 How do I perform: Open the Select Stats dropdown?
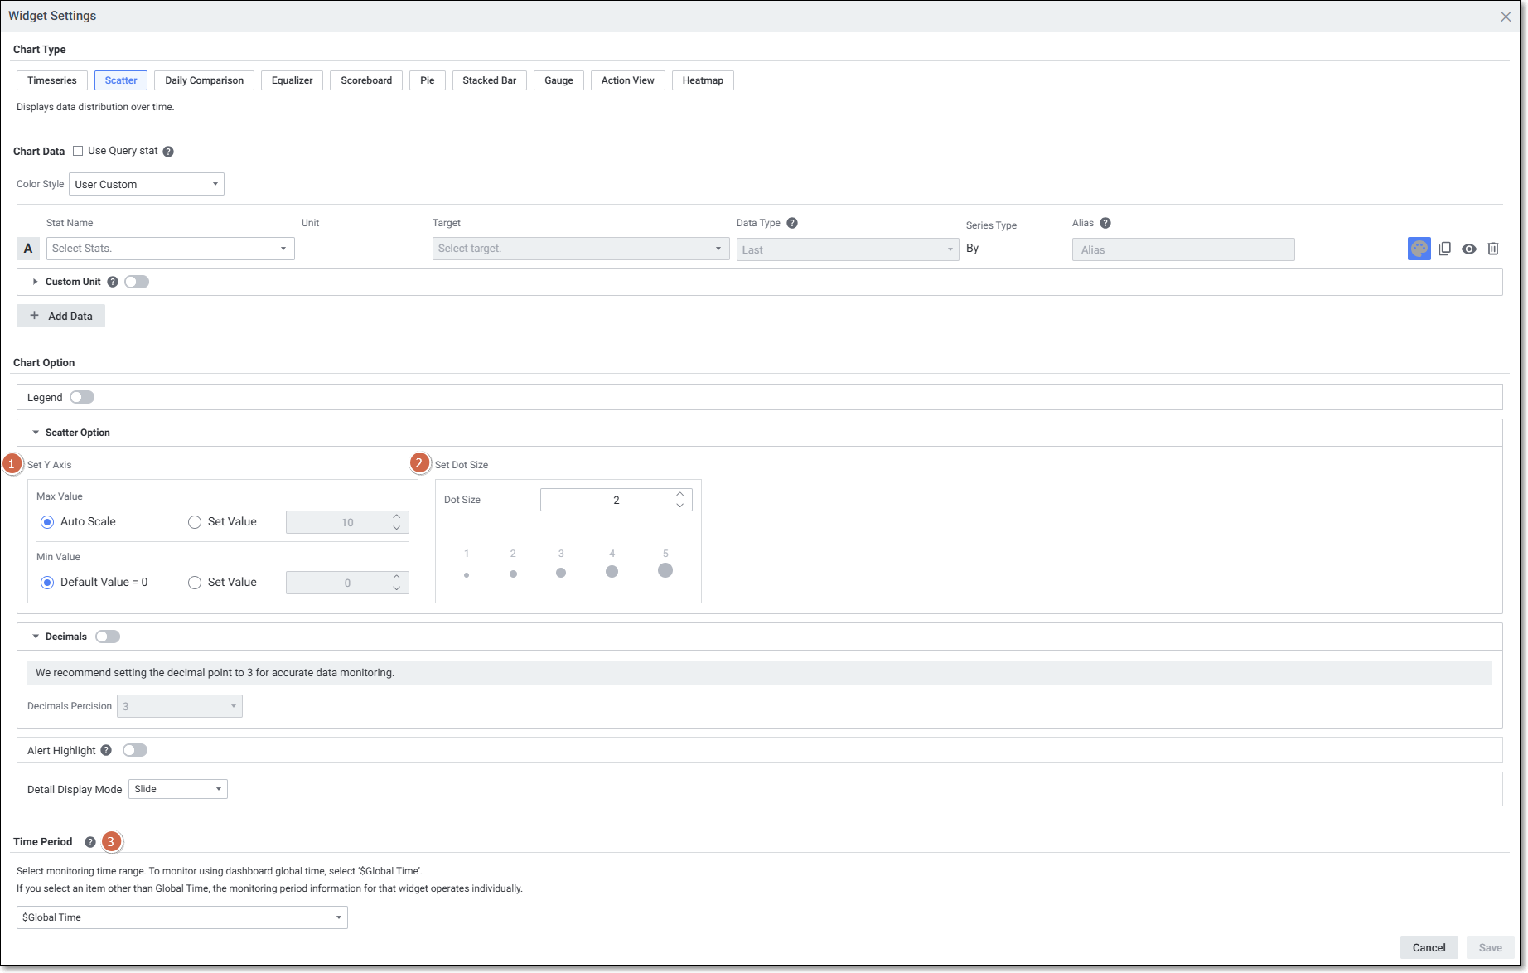pos(170,249)
